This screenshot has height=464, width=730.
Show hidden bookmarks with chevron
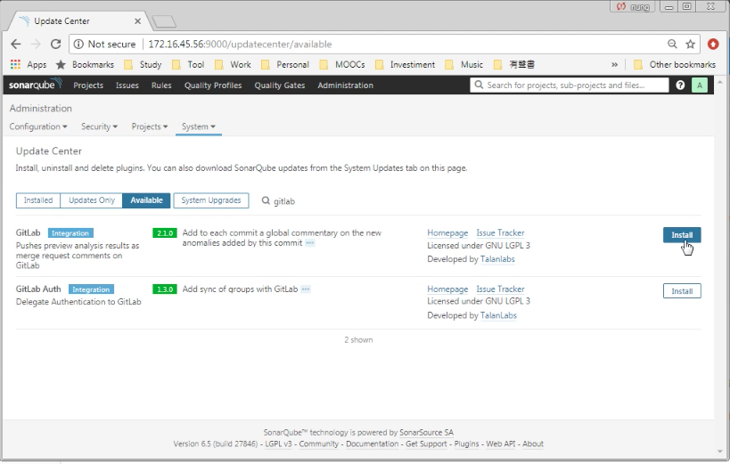click(614, 65)
